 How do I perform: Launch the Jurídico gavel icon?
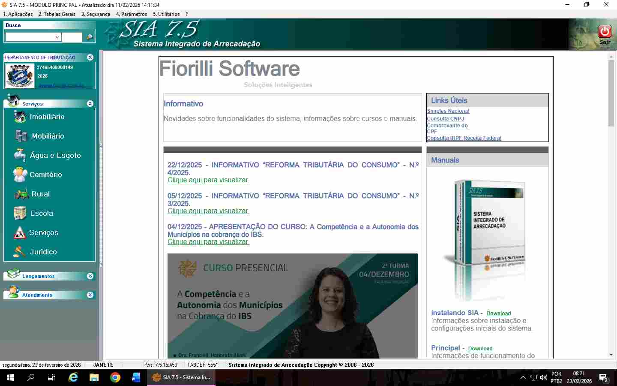(x=20, y=252)
